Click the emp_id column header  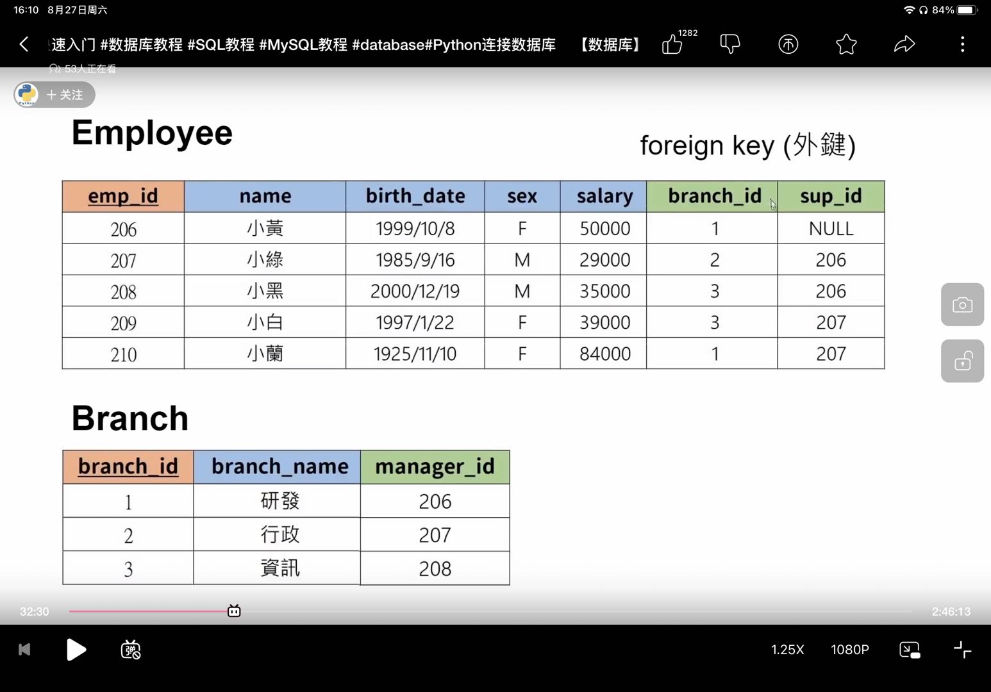(123, 196)
